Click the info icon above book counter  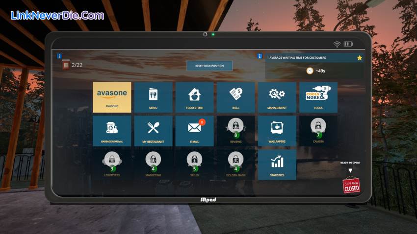[59, 56]
